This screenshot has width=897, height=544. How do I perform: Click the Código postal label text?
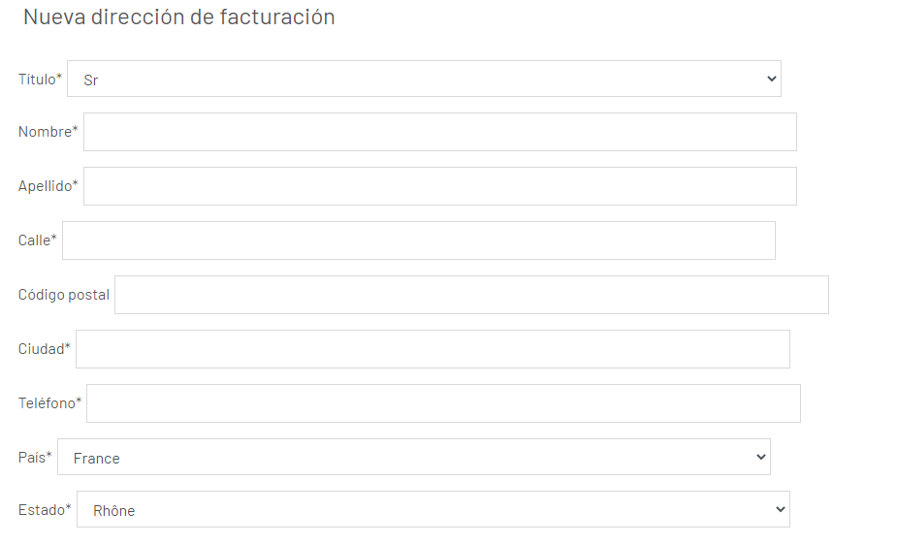point(63,295)
